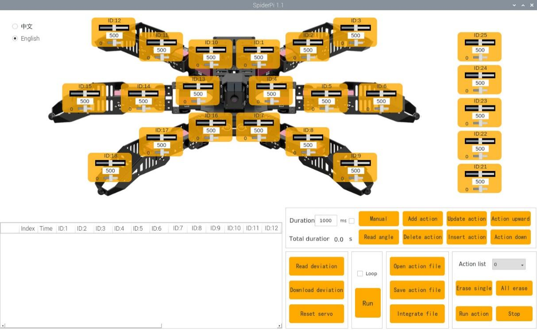
Task: Click Open action file button
Action: point(417,266)
